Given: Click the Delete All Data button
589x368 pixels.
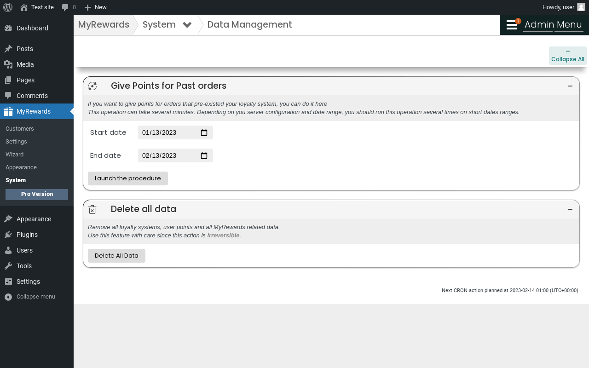Looking at the screenshot, I should pos(116,256).
